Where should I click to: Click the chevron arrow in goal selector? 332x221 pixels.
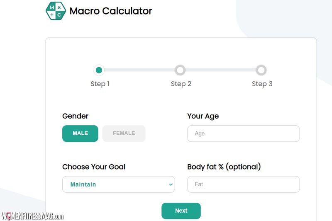171,185
